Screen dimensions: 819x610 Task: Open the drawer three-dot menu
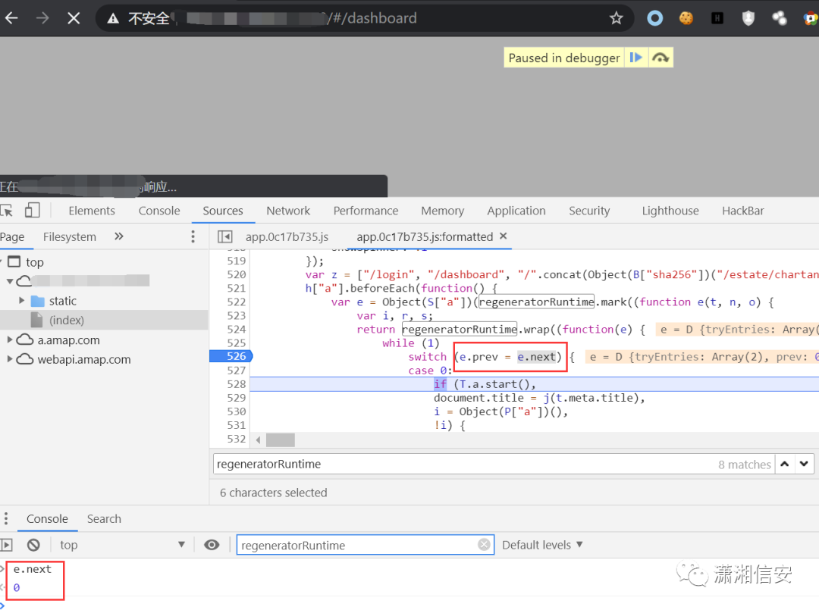click(6, 518)
